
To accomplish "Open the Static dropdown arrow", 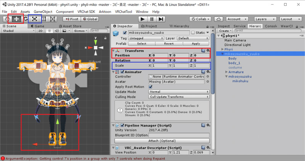I will (x=207, y=33).
